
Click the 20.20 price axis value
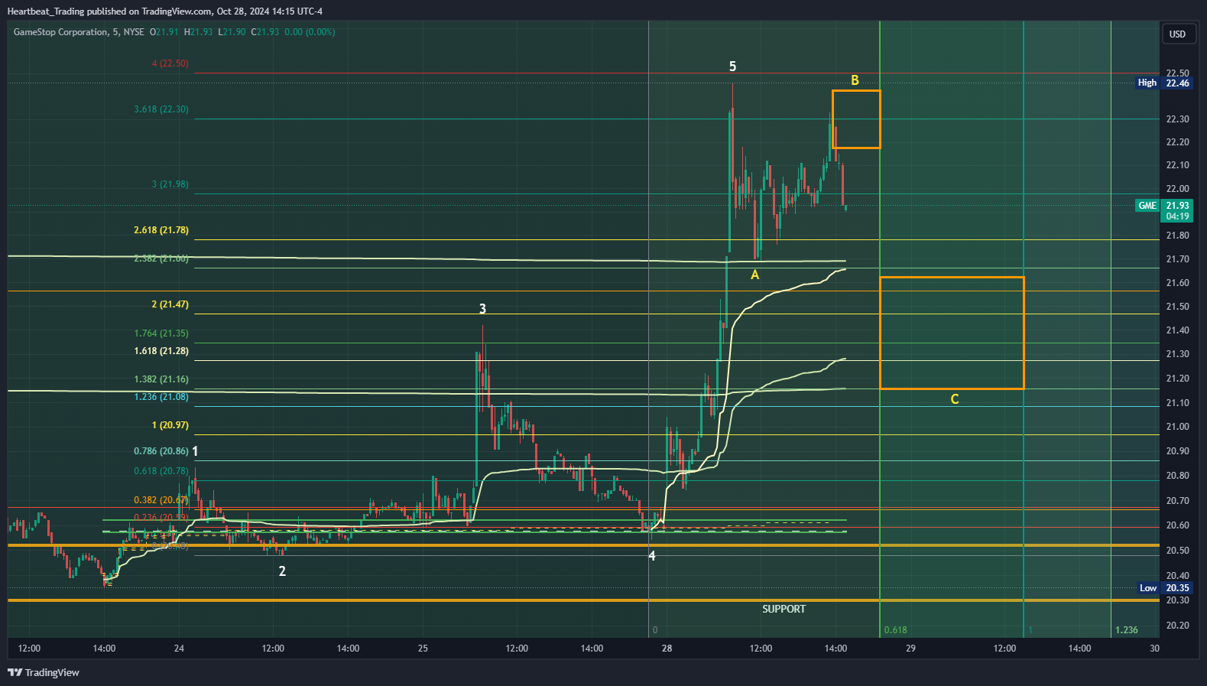1177,626
